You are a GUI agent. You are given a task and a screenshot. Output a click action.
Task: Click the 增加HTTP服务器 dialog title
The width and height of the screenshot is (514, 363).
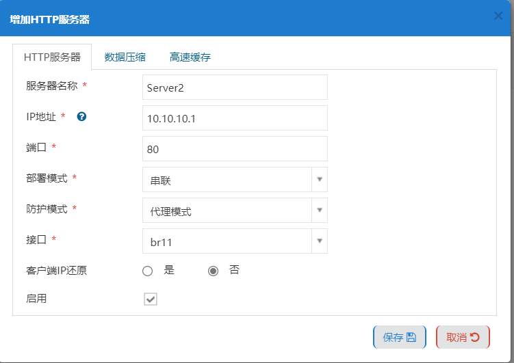[50, 19]
